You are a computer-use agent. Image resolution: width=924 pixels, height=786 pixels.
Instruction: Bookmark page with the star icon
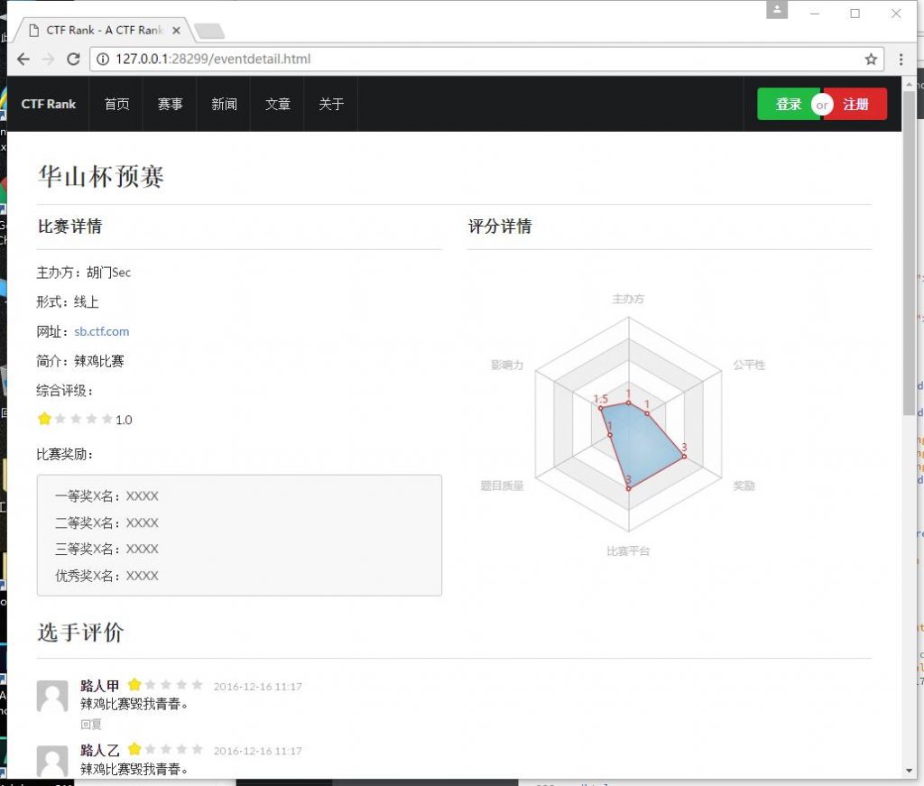click(871, 60)
